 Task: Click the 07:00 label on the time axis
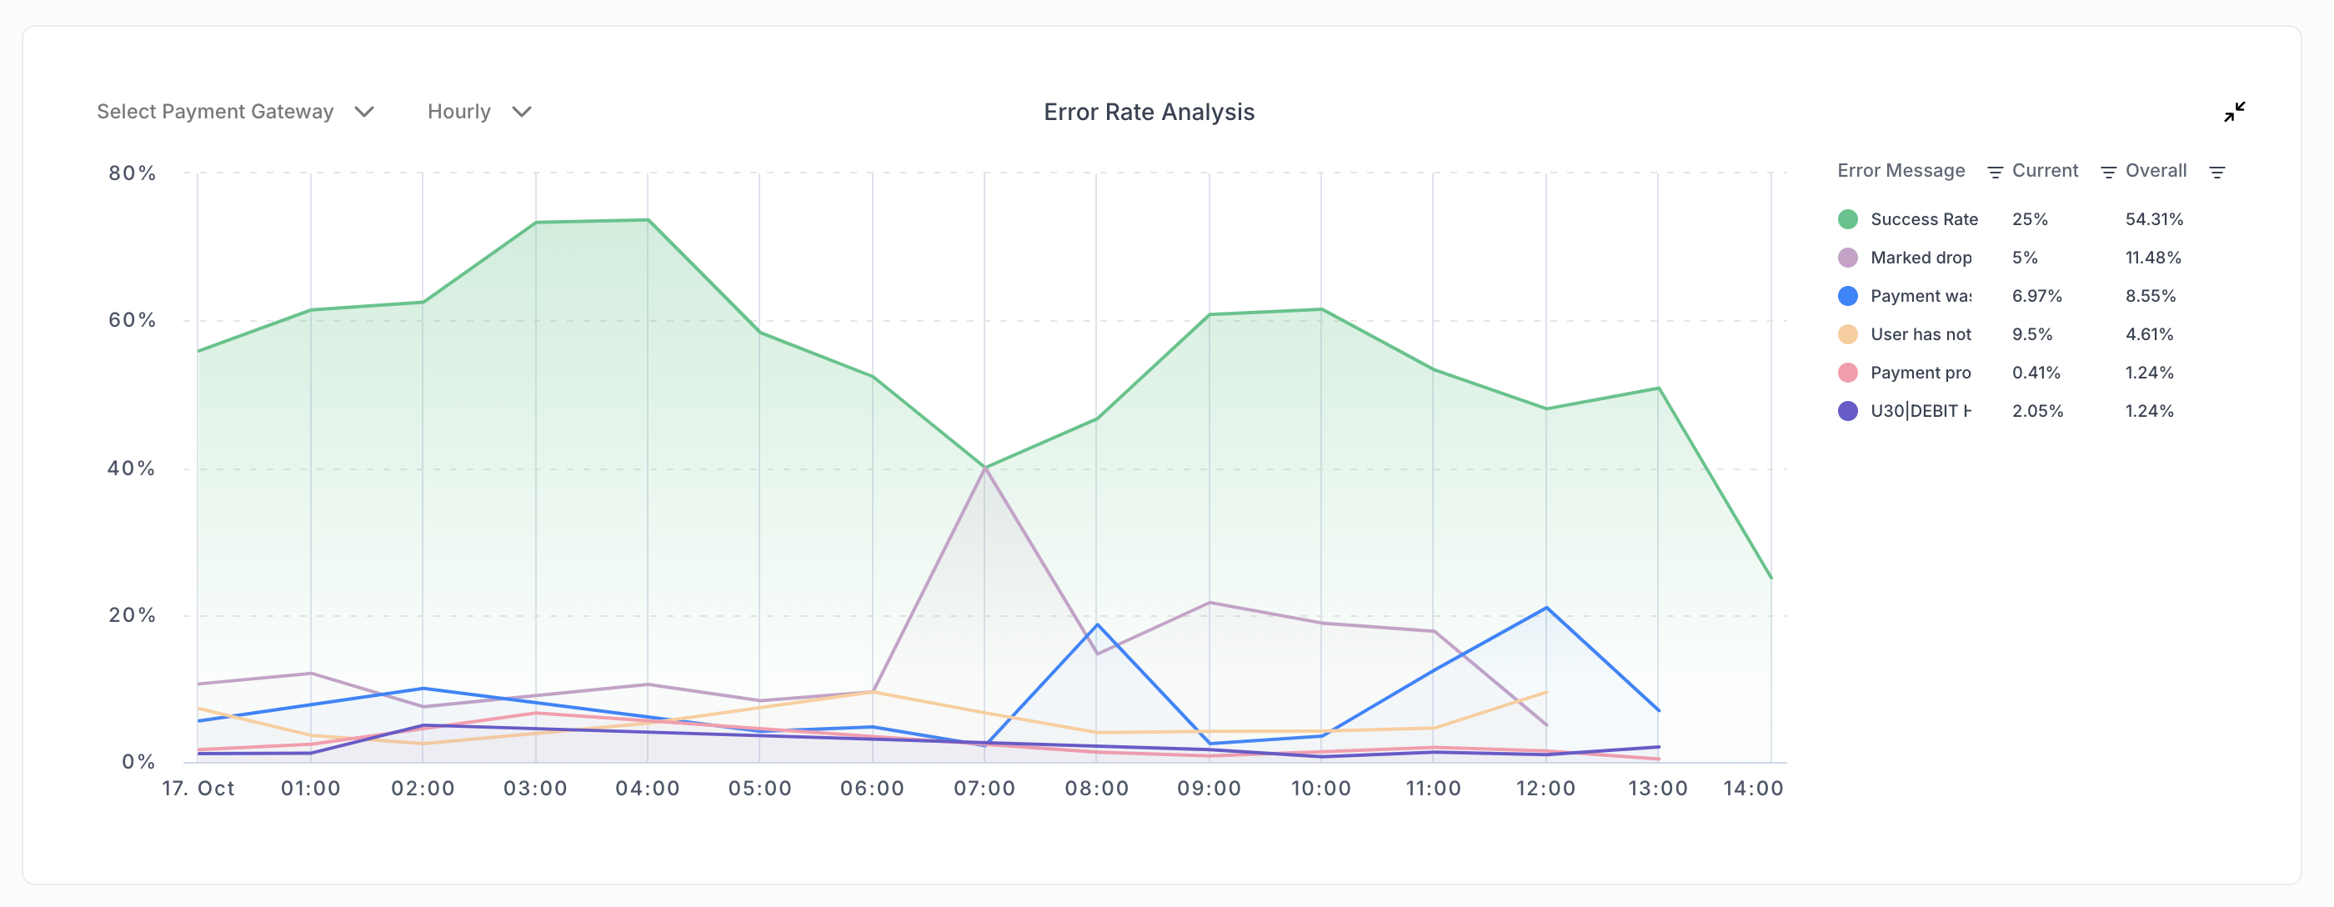(x=984, y=789)
